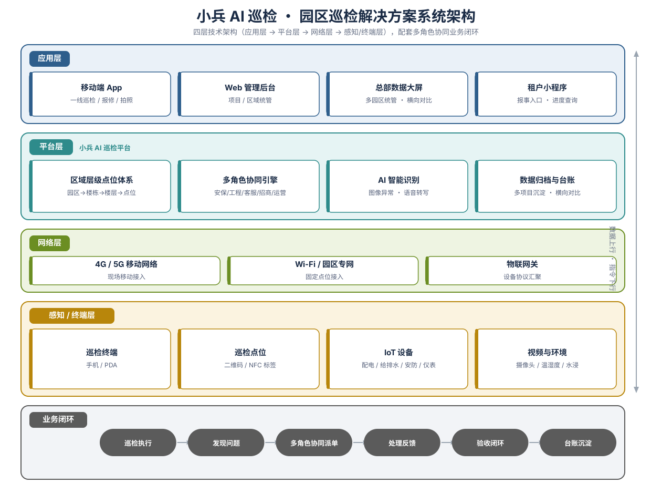Select the IoT 设备 card

click(397, 359)
